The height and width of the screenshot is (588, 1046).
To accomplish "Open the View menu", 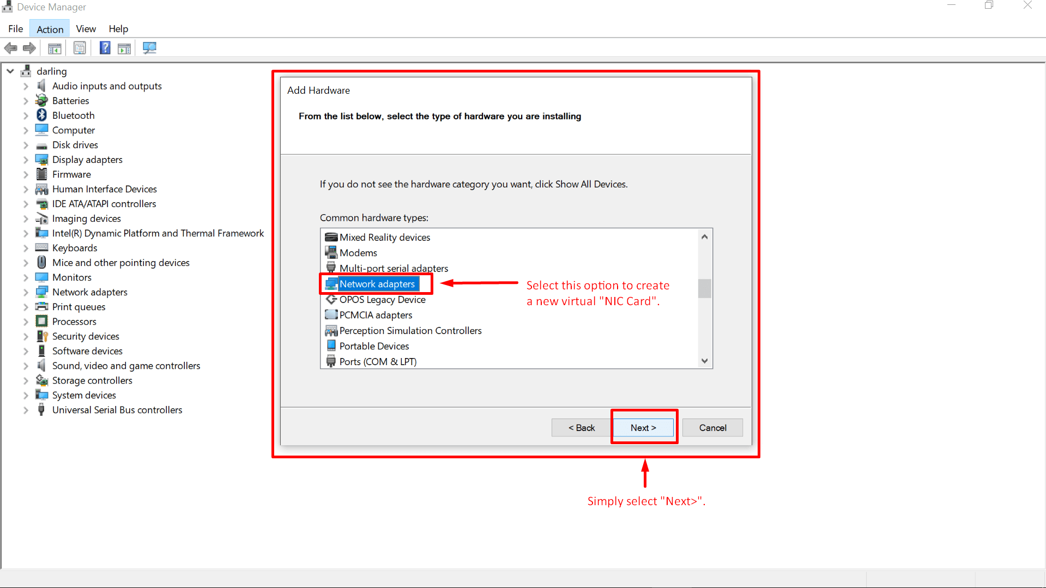I will tap(86, 29).
